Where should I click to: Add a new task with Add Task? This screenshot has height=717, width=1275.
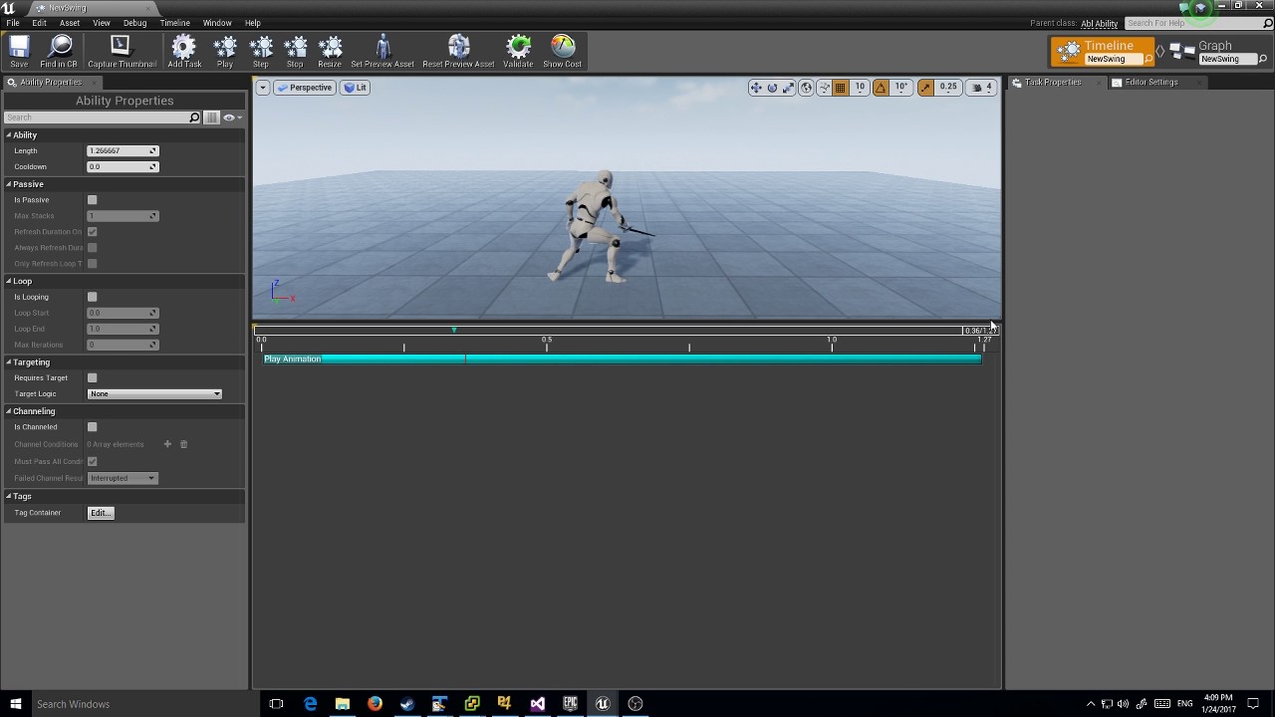(184, 52)
